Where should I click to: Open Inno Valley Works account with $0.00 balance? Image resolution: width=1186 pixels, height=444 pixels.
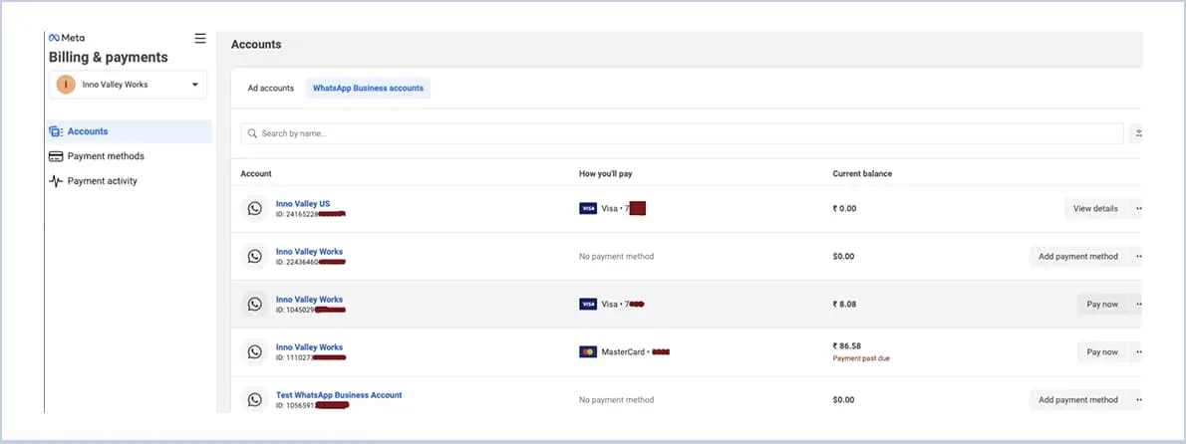[x=309, y=252]
